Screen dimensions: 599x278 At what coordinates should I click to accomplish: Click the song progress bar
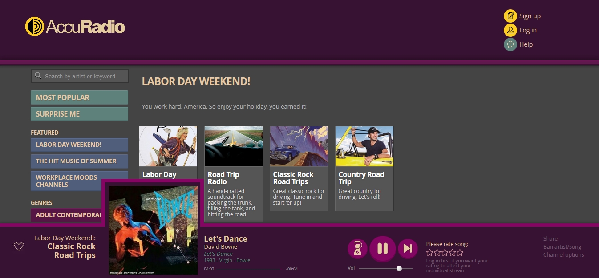(249, 269)
